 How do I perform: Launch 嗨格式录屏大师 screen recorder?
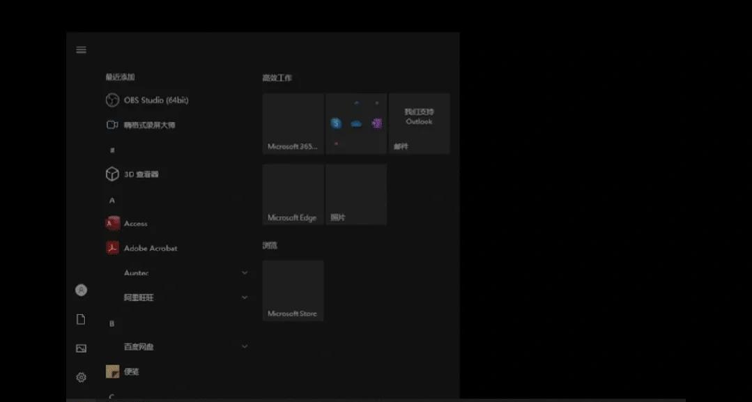pos(148,125)
